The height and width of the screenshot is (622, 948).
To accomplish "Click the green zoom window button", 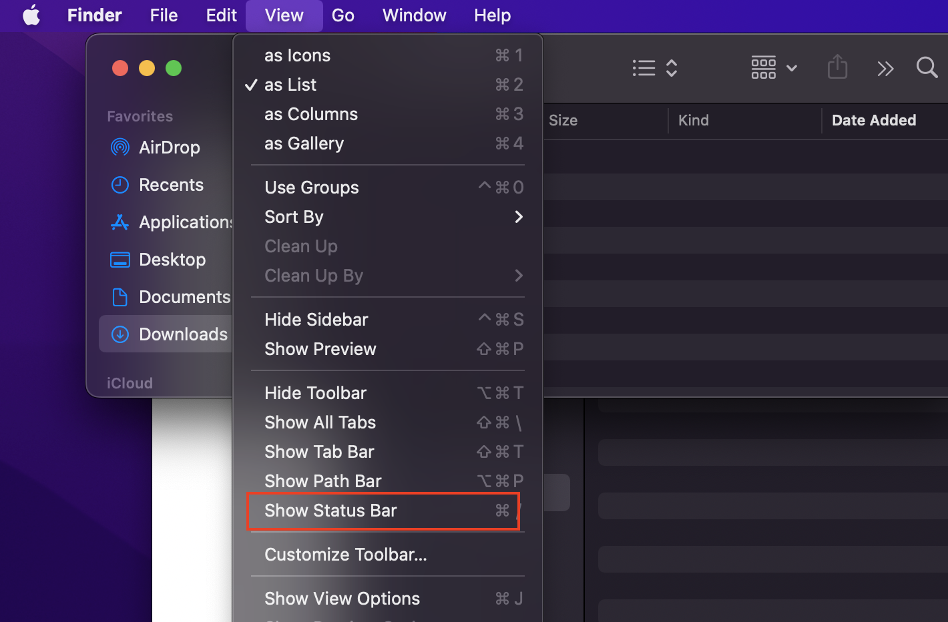I will pos(174,68).
